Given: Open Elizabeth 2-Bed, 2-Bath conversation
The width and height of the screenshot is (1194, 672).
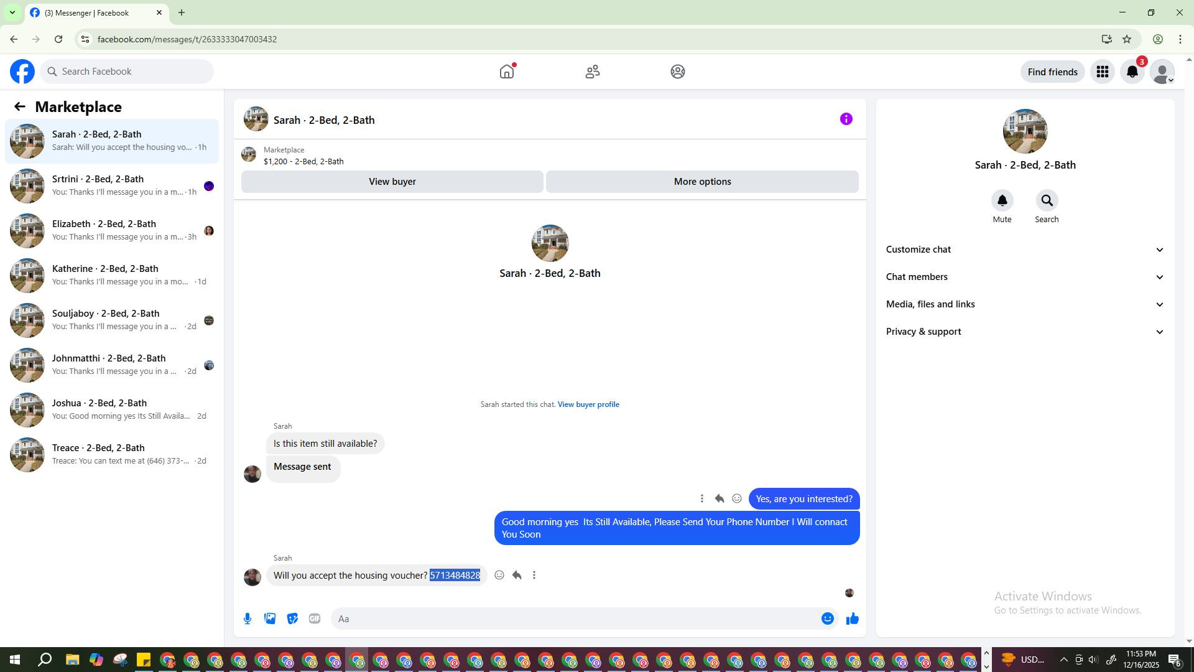Looking at the screenshot, I should pyautogui.click(x=112, y=231).
